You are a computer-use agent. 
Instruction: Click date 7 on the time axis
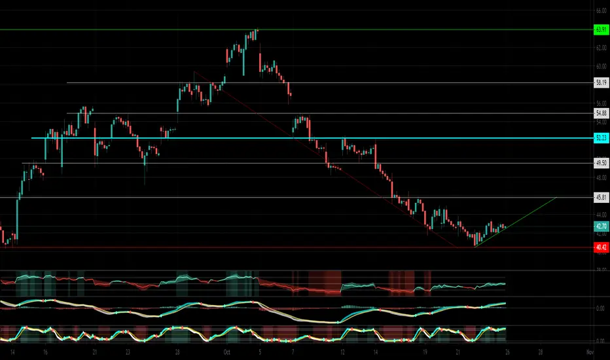point(293,353)
